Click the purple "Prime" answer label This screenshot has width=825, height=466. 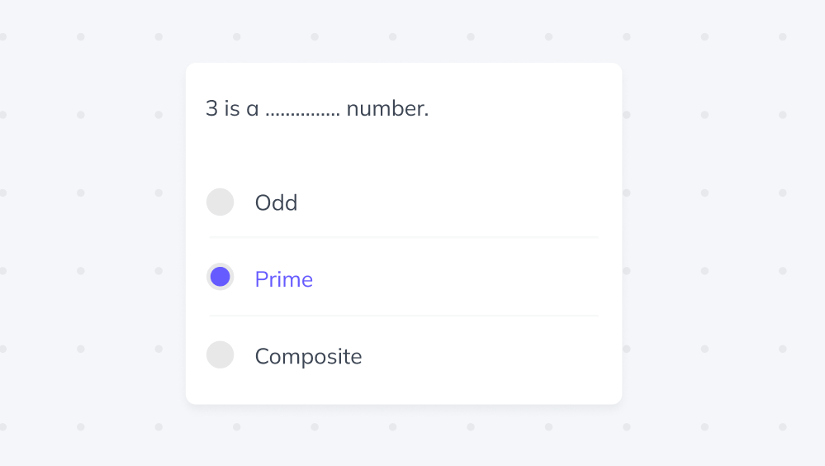(x=283, y=280)
